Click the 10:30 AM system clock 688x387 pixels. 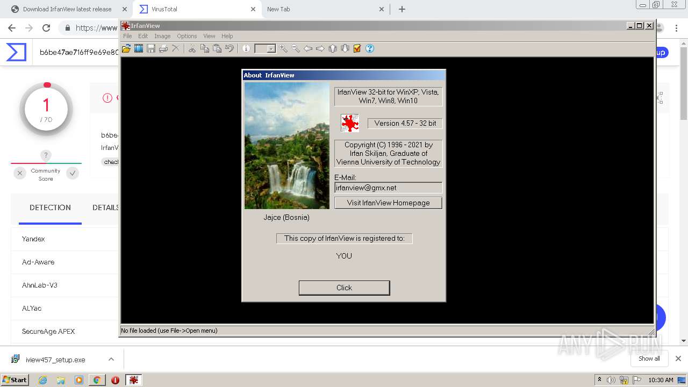(661, 380)
